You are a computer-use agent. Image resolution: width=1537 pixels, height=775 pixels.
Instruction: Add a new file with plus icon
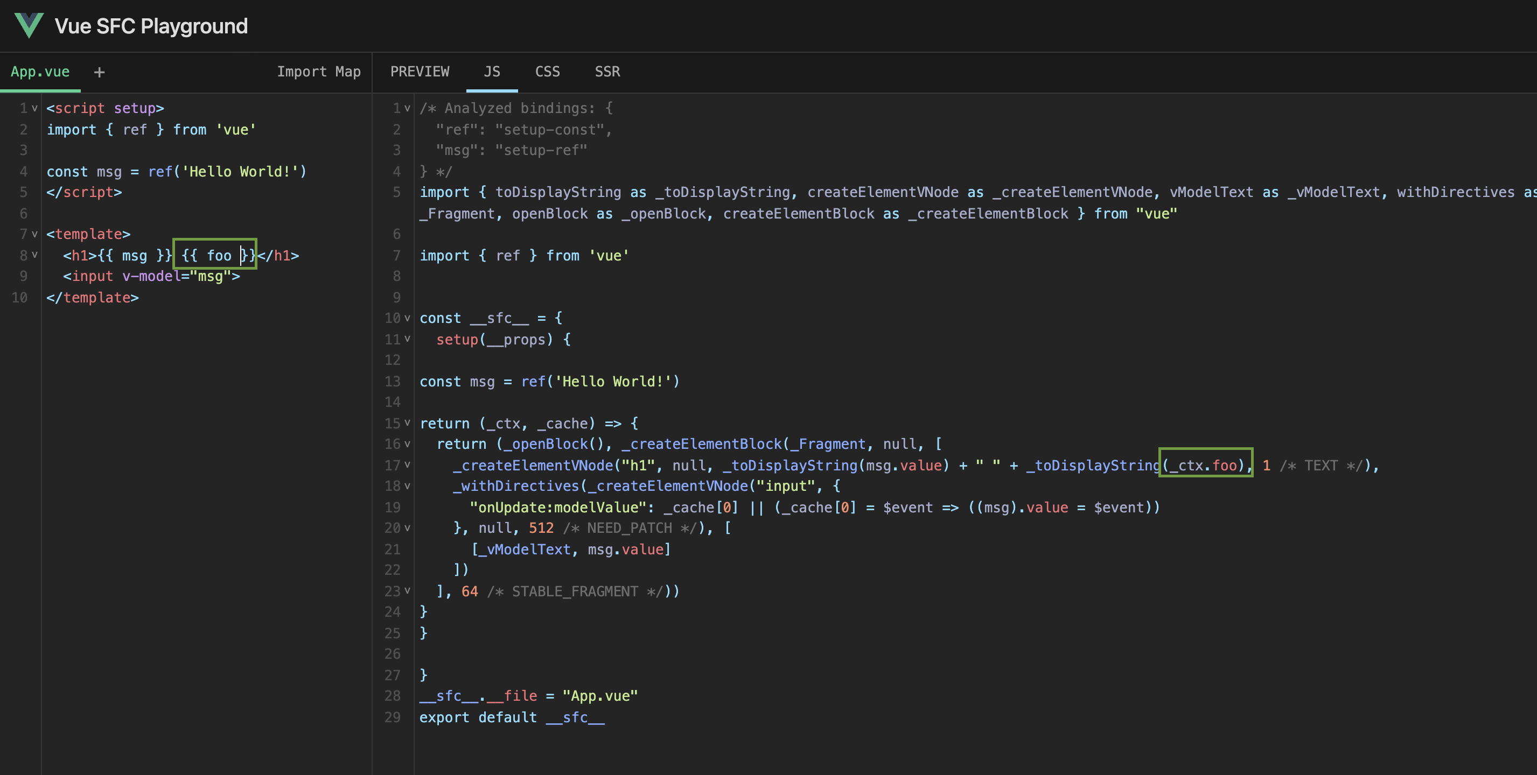point(99,72)
